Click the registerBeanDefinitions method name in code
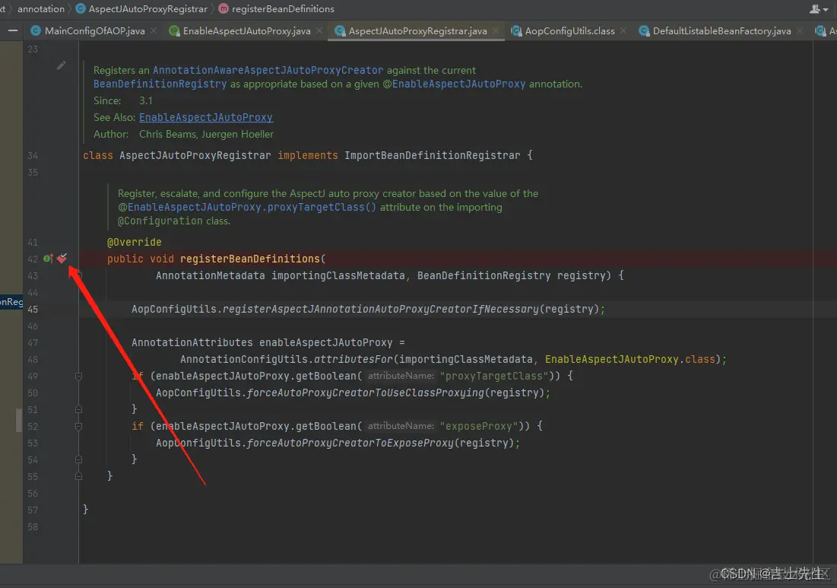This screenshot has width=837, height=588. [x=250, y=259]
